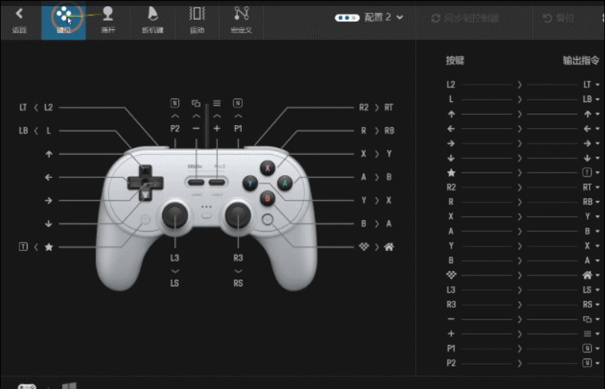Click the left analog stick on controller

click(x=175, y=215)
